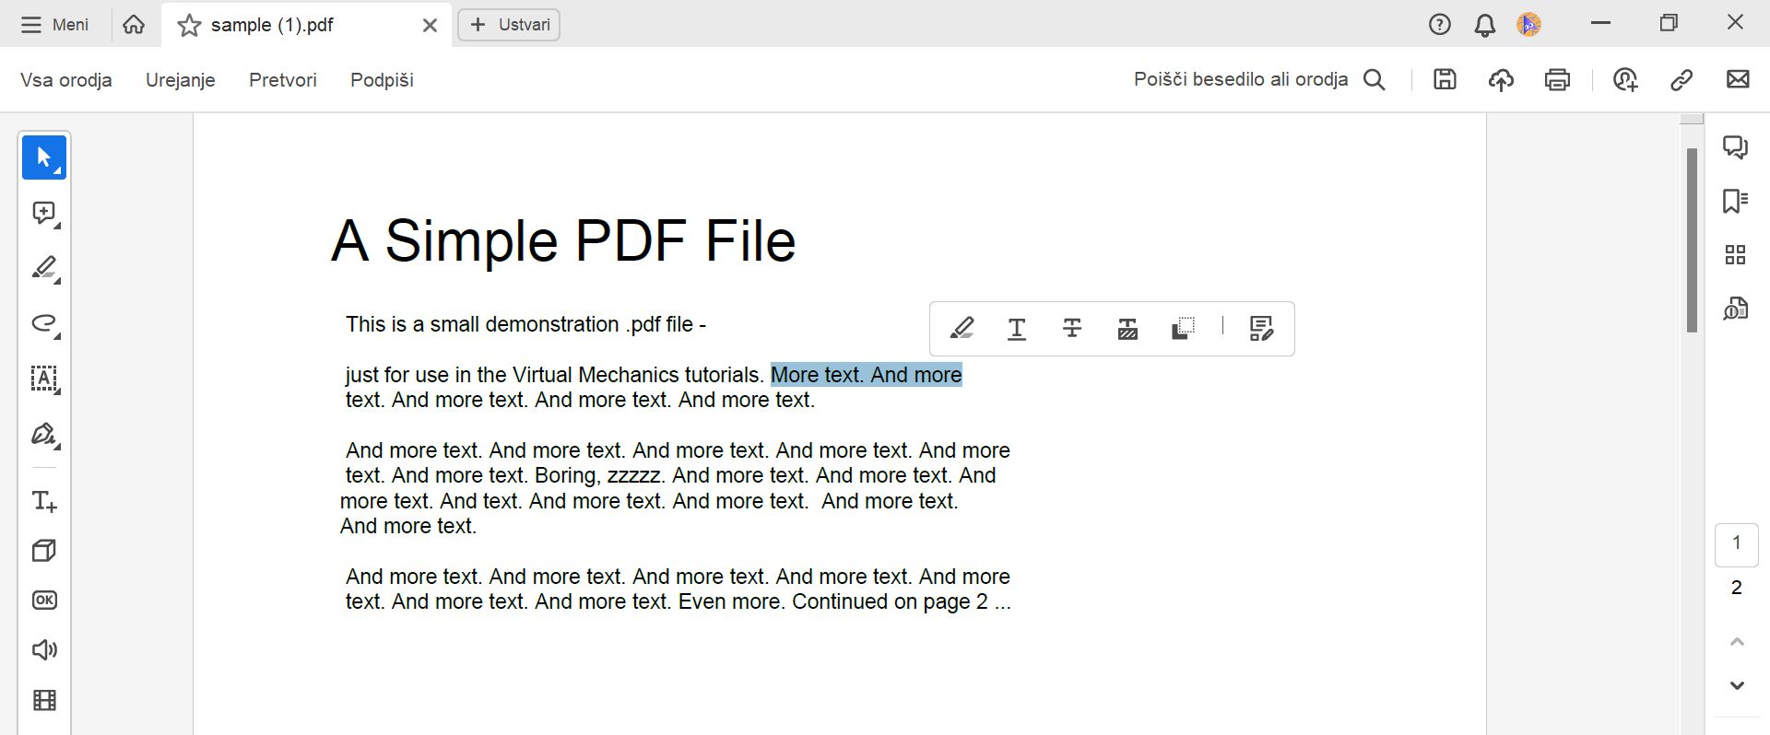Select the arrow selection tool
Image resolution: width=1770 pixels, height=735 pixels.
tap(43, 157)
